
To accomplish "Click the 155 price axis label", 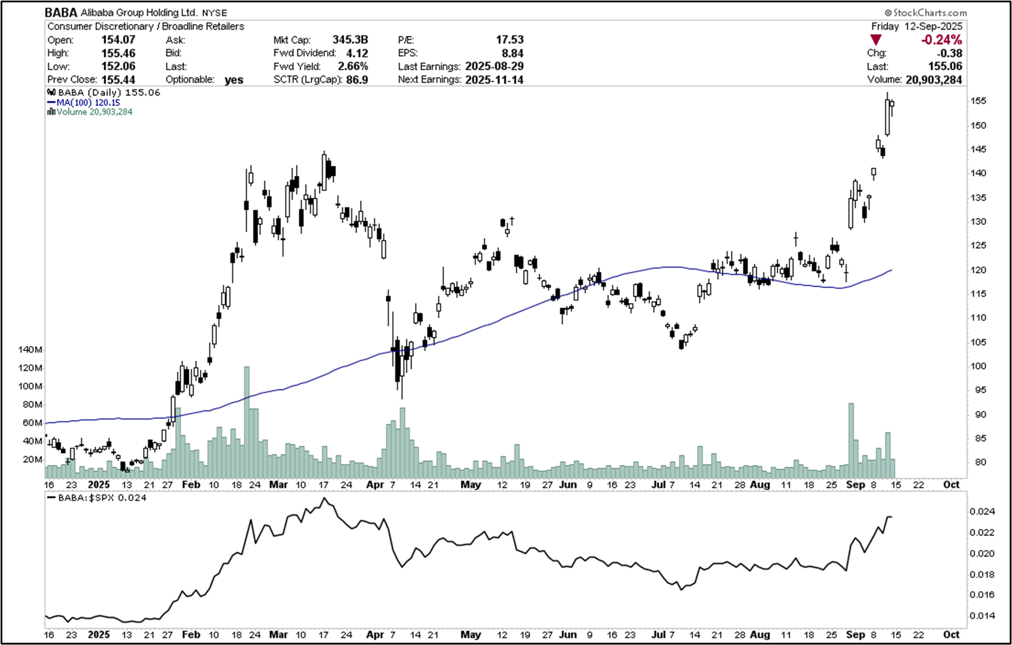I will point(978,101).
